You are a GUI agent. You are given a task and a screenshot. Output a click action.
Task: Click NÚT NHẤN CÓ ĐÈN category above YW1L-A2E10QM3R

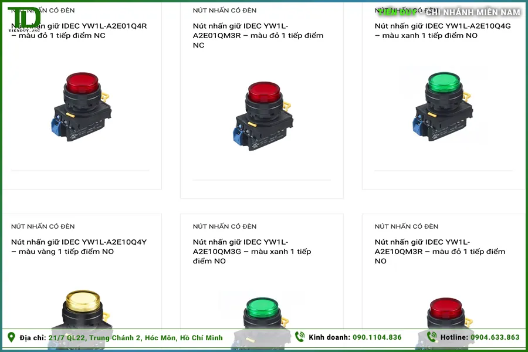click(407, 226)
